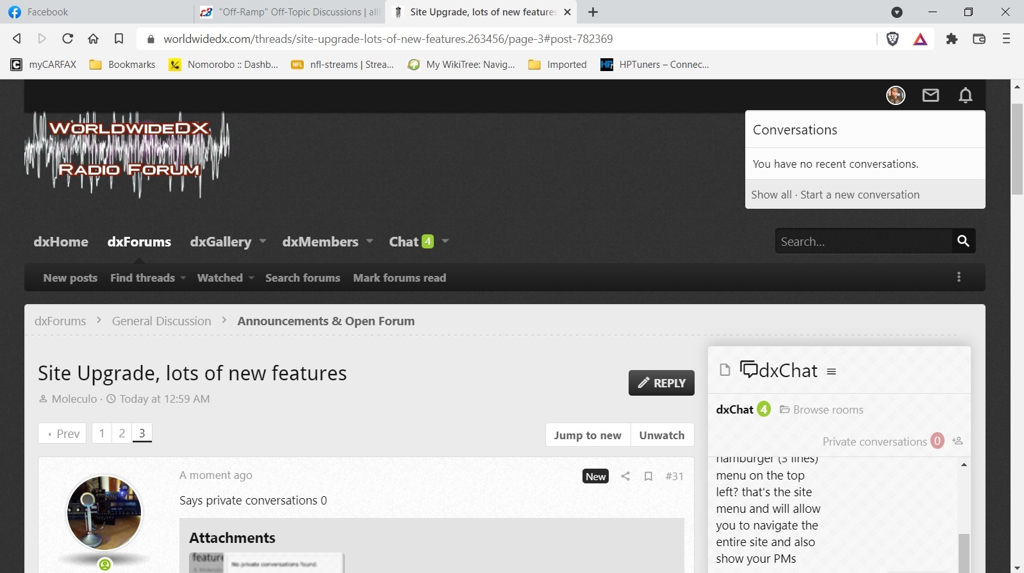This screenshot has width=1024, height=573.
Task: Open the notifications bell icon
Action: [x=965, y=95]
